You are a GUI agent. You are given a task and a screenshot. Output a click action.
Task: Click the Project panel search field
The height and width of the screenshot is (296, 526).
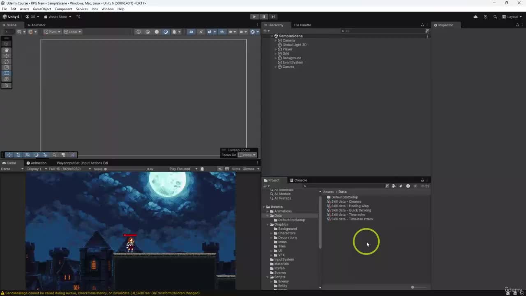pos(343,186)
